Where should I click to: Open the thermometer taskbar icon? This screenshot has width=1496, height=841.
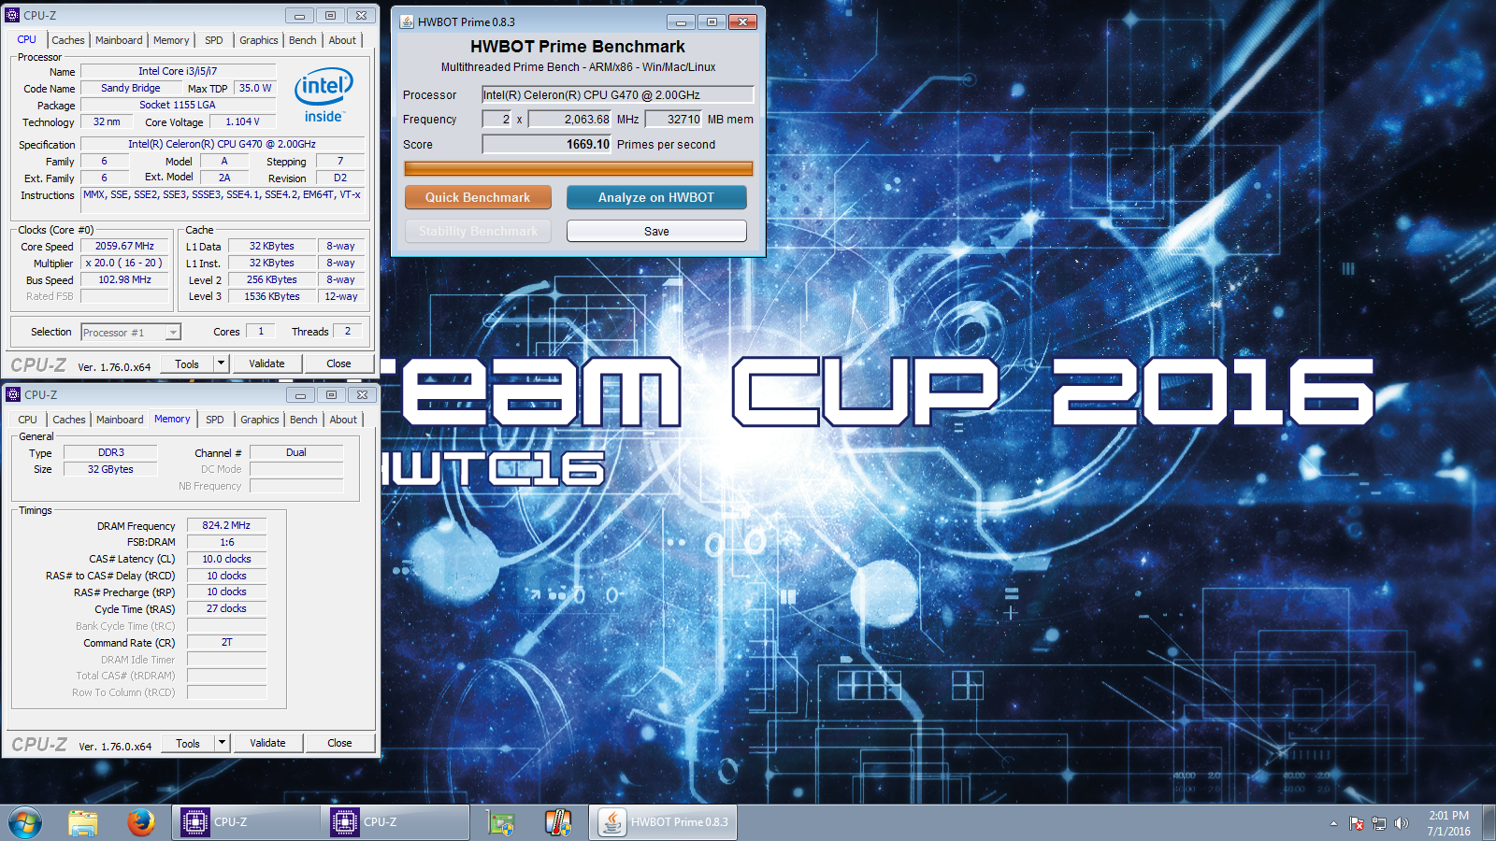click(x=558, y=822)
